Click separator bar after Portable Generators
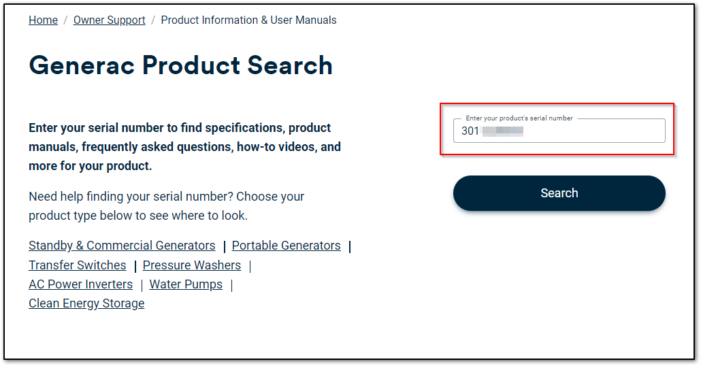This screenshot has height=366, width=701. (350, 246)
